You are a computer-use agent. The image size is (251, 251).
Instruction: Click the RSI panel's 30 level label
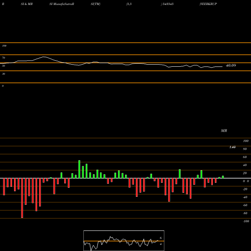[x=4, y=74]
